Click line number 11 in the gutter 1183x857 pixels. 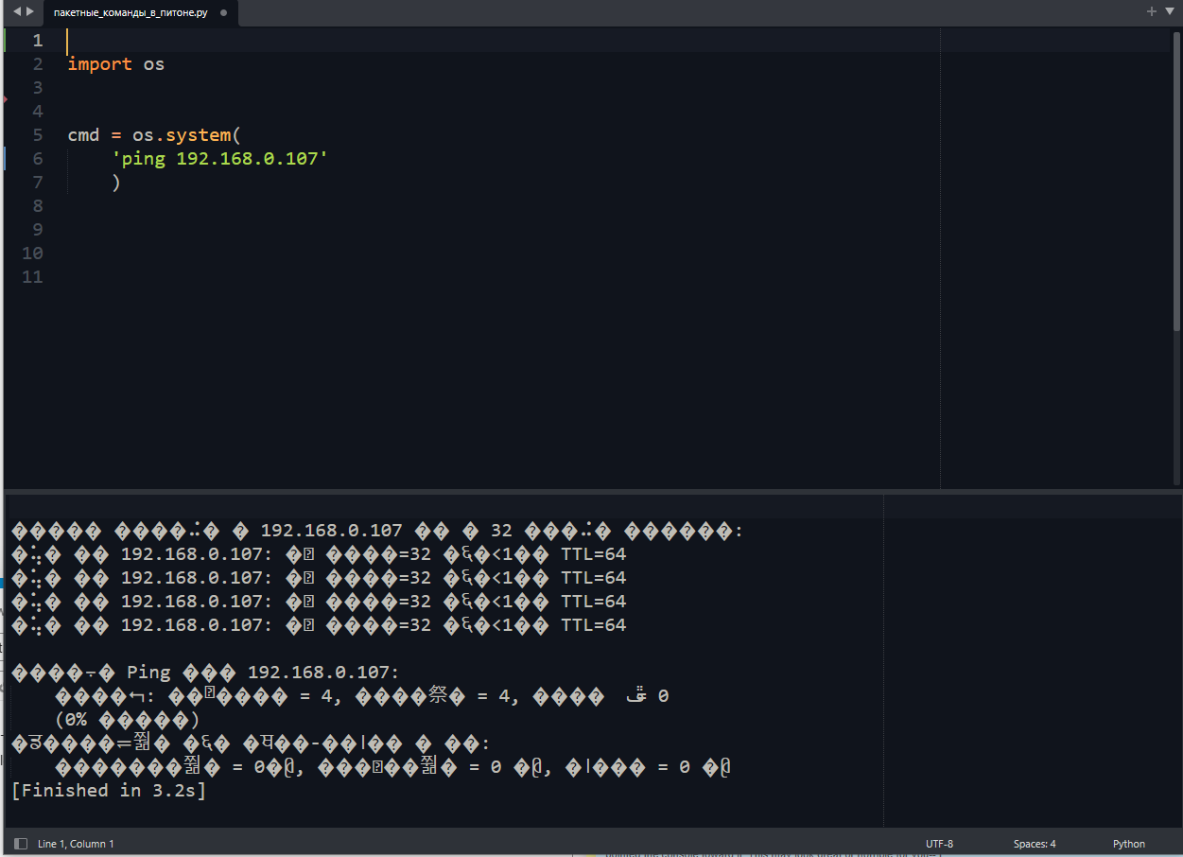pyautogui.click(x=32, y=276)
